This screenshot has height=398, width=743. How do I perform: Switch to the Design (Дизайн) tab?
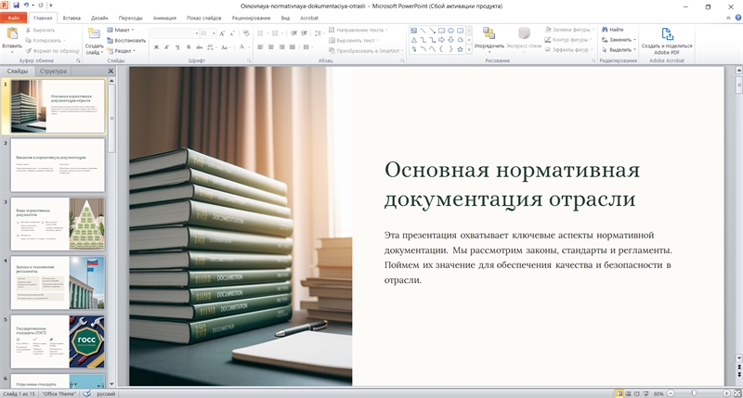pos(99,18)
